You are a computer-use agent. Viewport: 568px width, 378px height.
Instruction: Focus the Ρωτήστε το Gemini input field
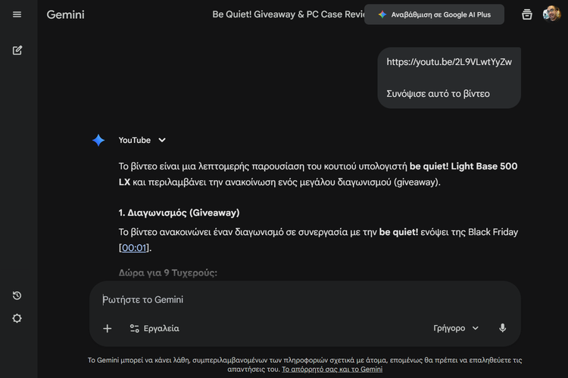(x=303, y=299)
